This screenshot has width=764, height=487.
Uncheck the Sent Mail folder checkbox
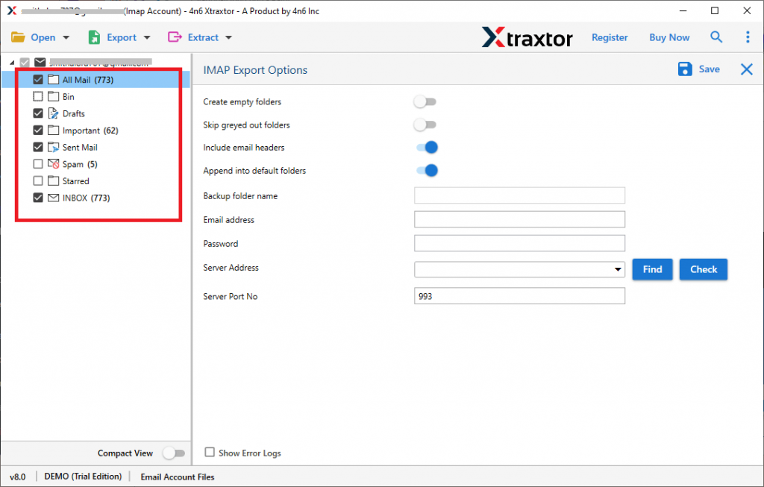pyautogui.click(x=37, y=147)
